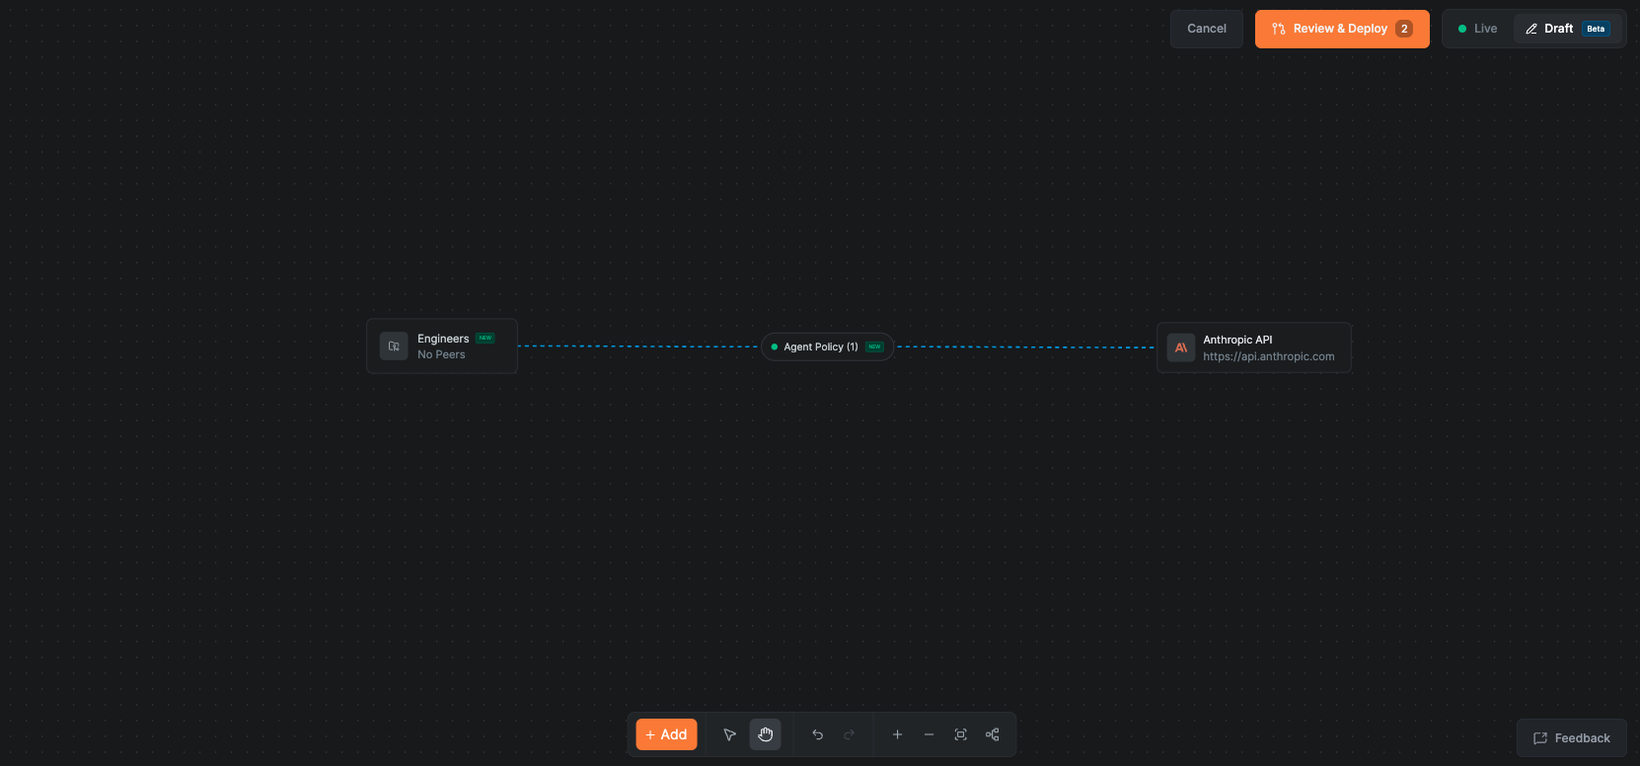
Task: Zoom out of the canvas
Action: point(929,734)
